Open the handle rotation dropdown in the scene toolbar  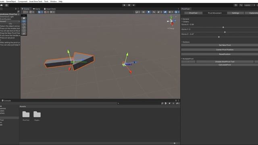pos(31,12)
